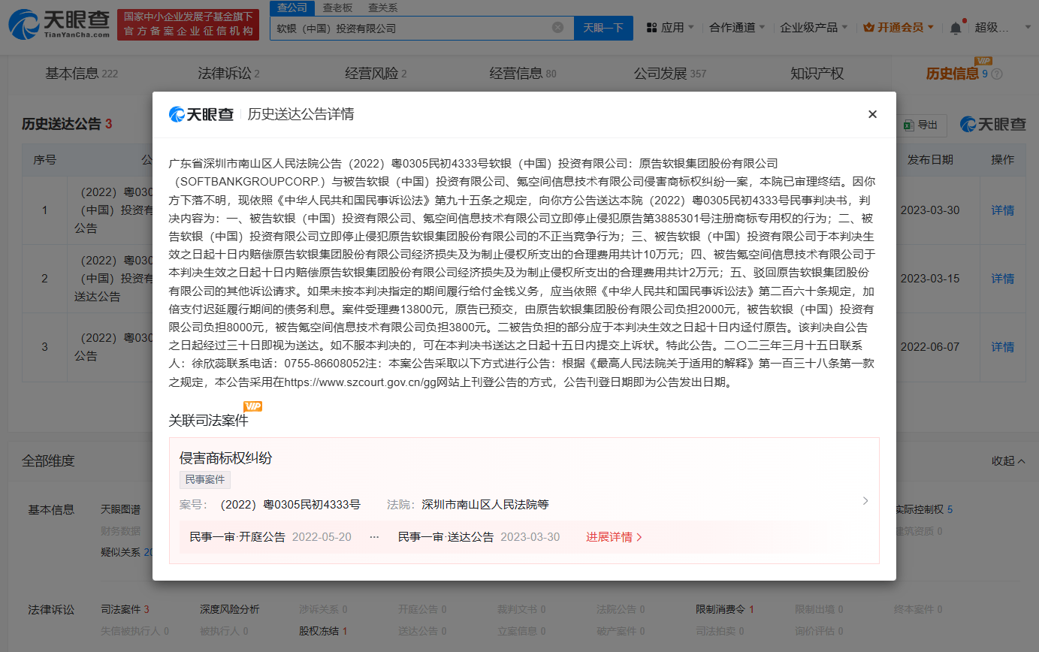The width and height of the screenshot is (1039, 652).
Task: Open the case card's right chevron arrow
Action: click(x=865, y=500)
